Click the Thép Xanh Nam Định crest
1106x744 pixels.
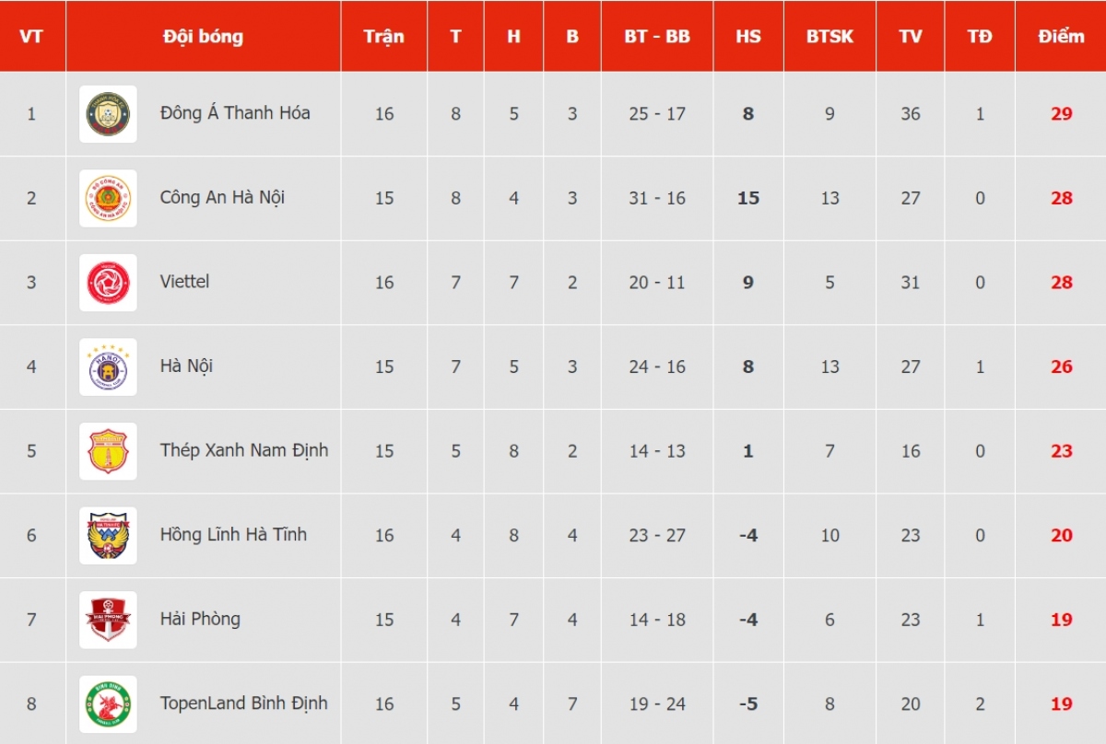pyautogui.click(x=108, y=451)
